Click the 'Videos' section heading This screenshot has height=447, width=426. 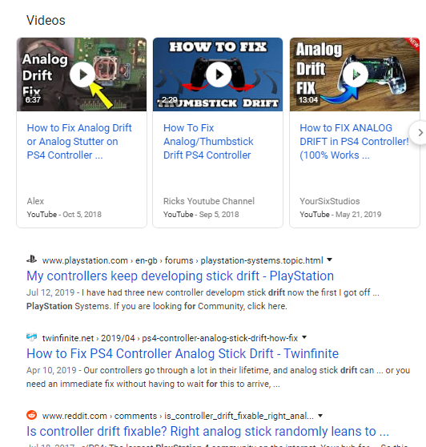[46, 21]
